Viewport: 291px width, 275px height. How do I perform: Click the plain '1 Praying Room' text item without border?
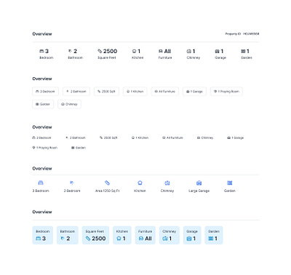45,148
